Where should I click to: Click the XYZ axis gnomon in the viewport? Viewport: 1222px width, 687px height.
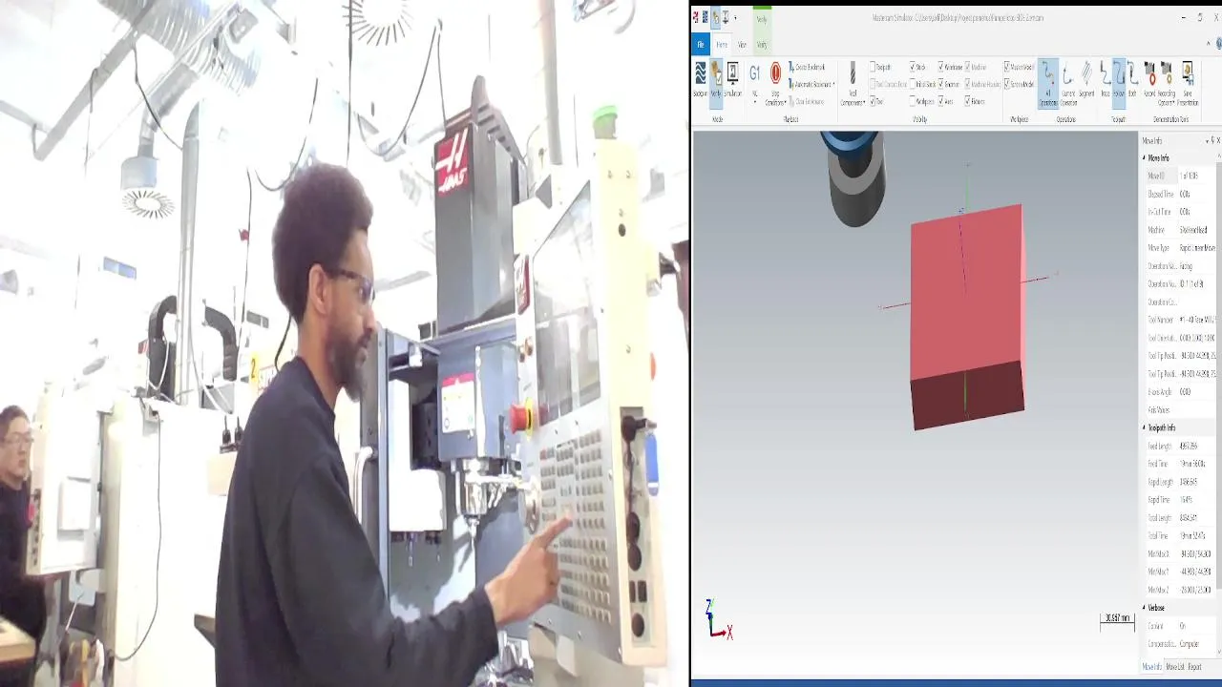click(x=718, y=619)
